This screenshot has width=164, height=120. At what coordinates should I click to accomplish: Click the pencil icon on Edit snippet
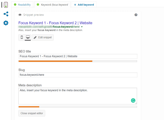click(35, 38)
